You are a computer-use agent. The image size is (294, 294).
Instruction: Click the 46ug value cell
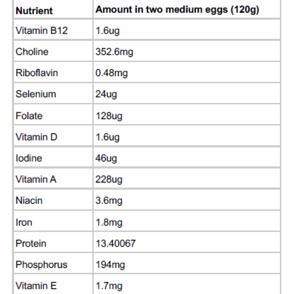(x=106, y=158)
